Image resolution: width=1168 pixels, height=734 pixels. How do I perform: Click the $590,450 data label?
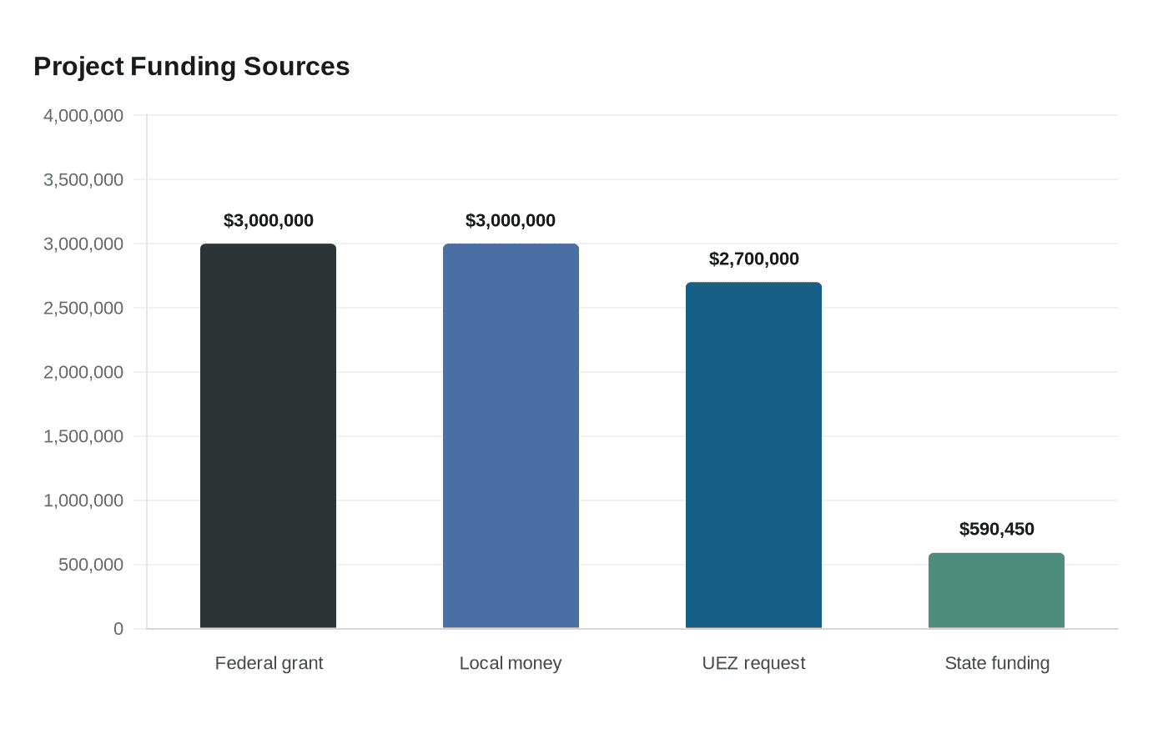(997, 529)
